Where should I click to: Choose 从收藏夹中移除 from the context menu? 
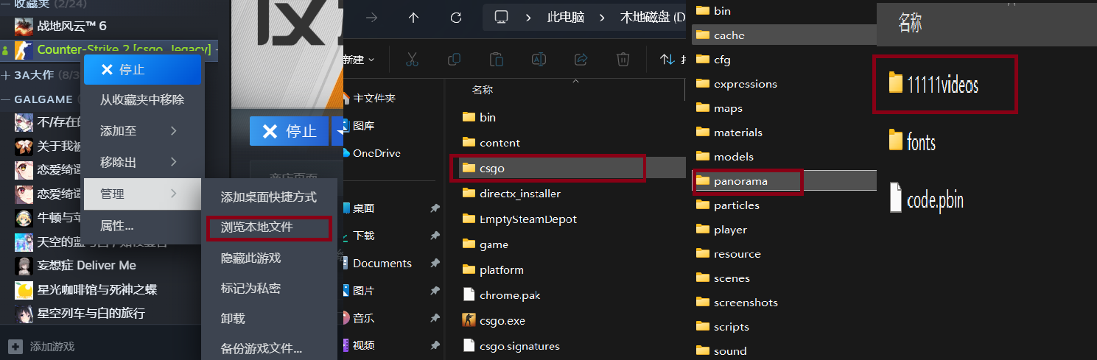click(142, 99)
